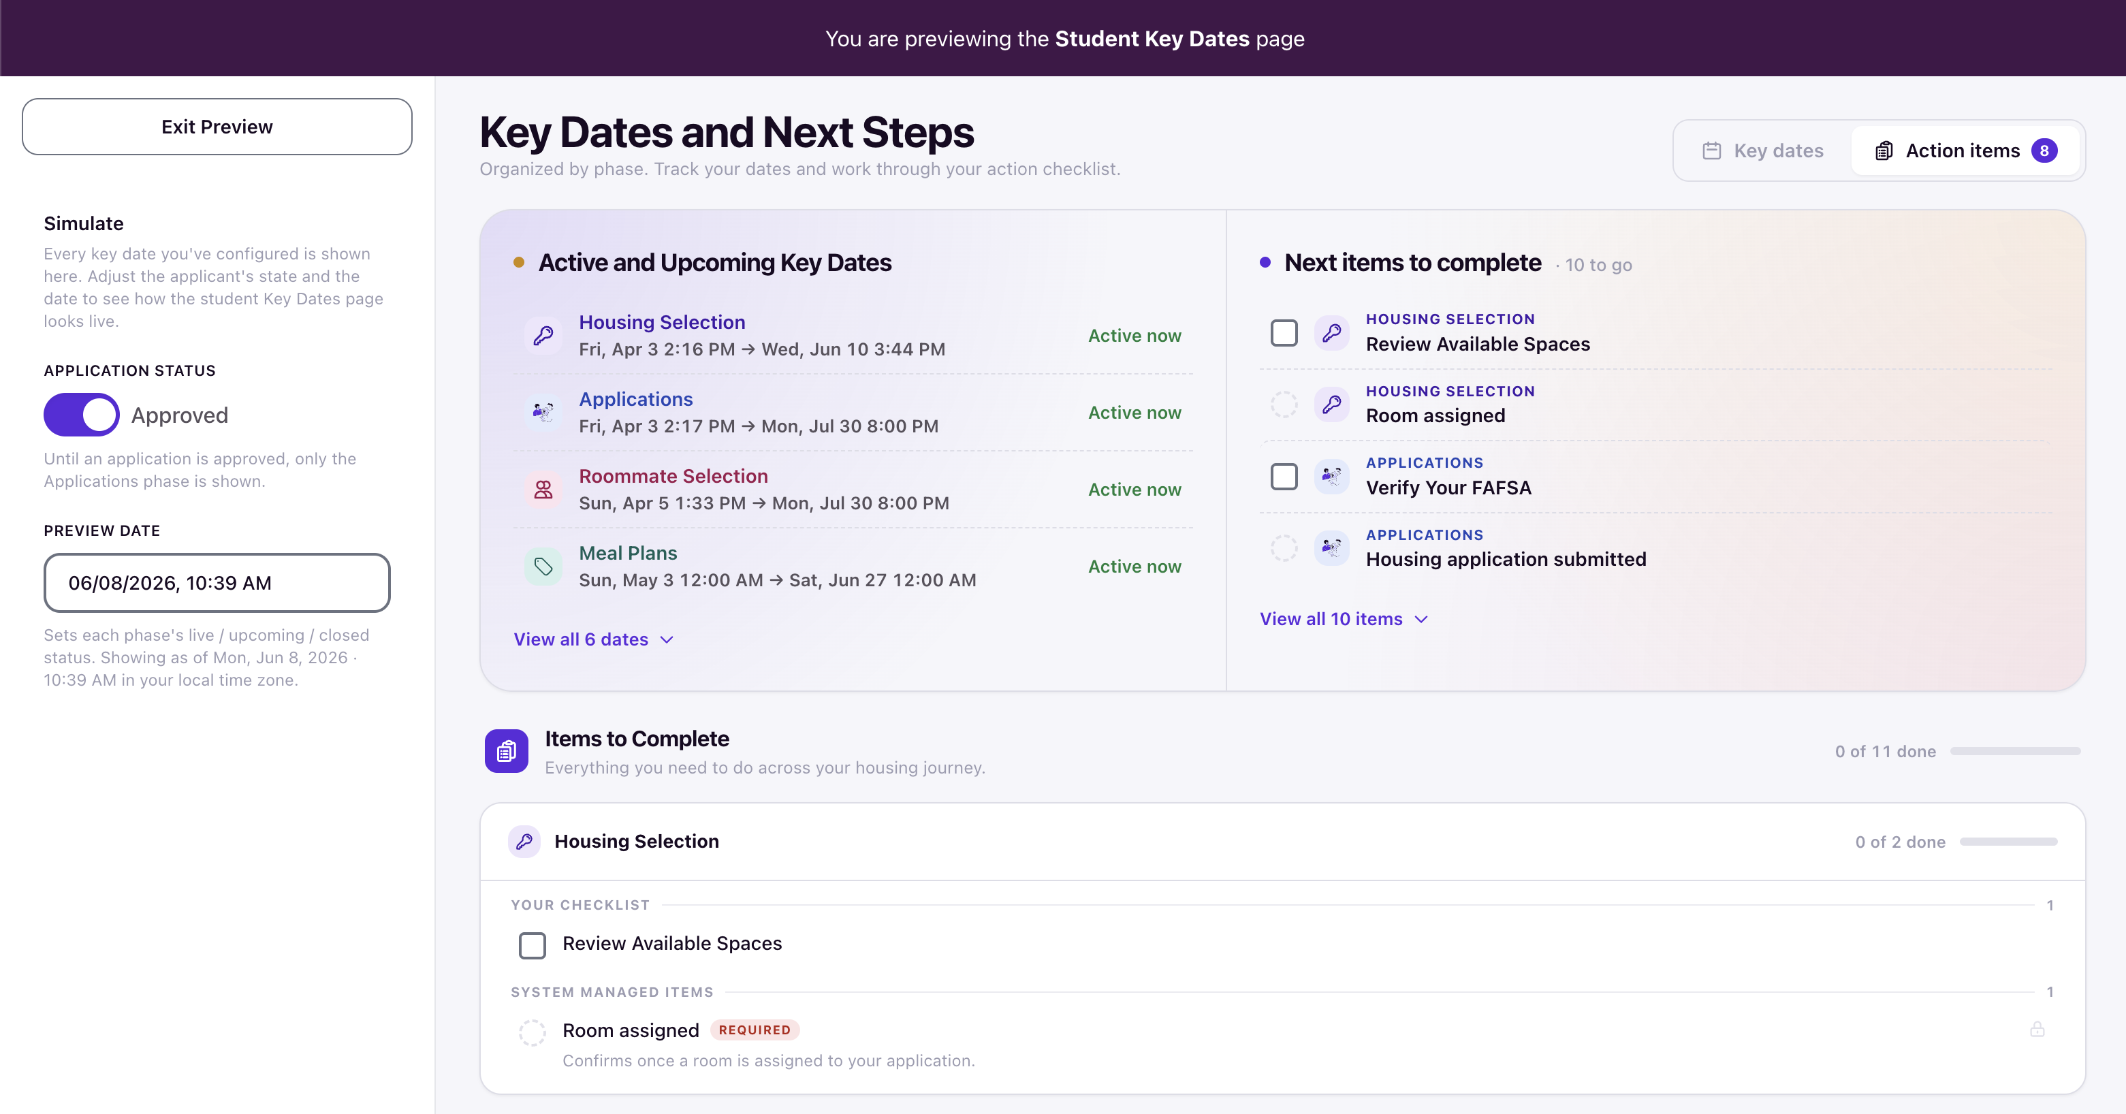Open the Roommate Selection key date link
This screenshot has width=2126, height=1114.
click(673, 476)
